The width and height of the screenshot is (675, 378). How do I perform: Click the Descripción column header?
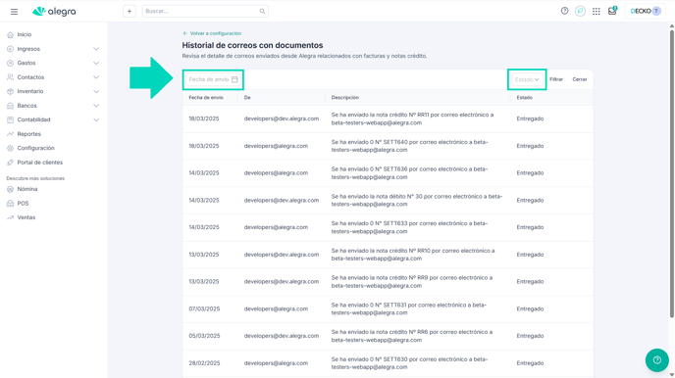pos(344,98)
